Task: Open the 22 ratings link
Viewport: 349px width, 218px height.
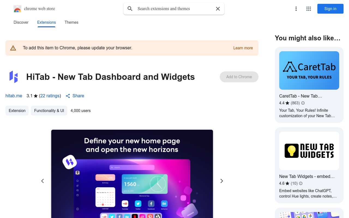Action: tap(50, 96)
